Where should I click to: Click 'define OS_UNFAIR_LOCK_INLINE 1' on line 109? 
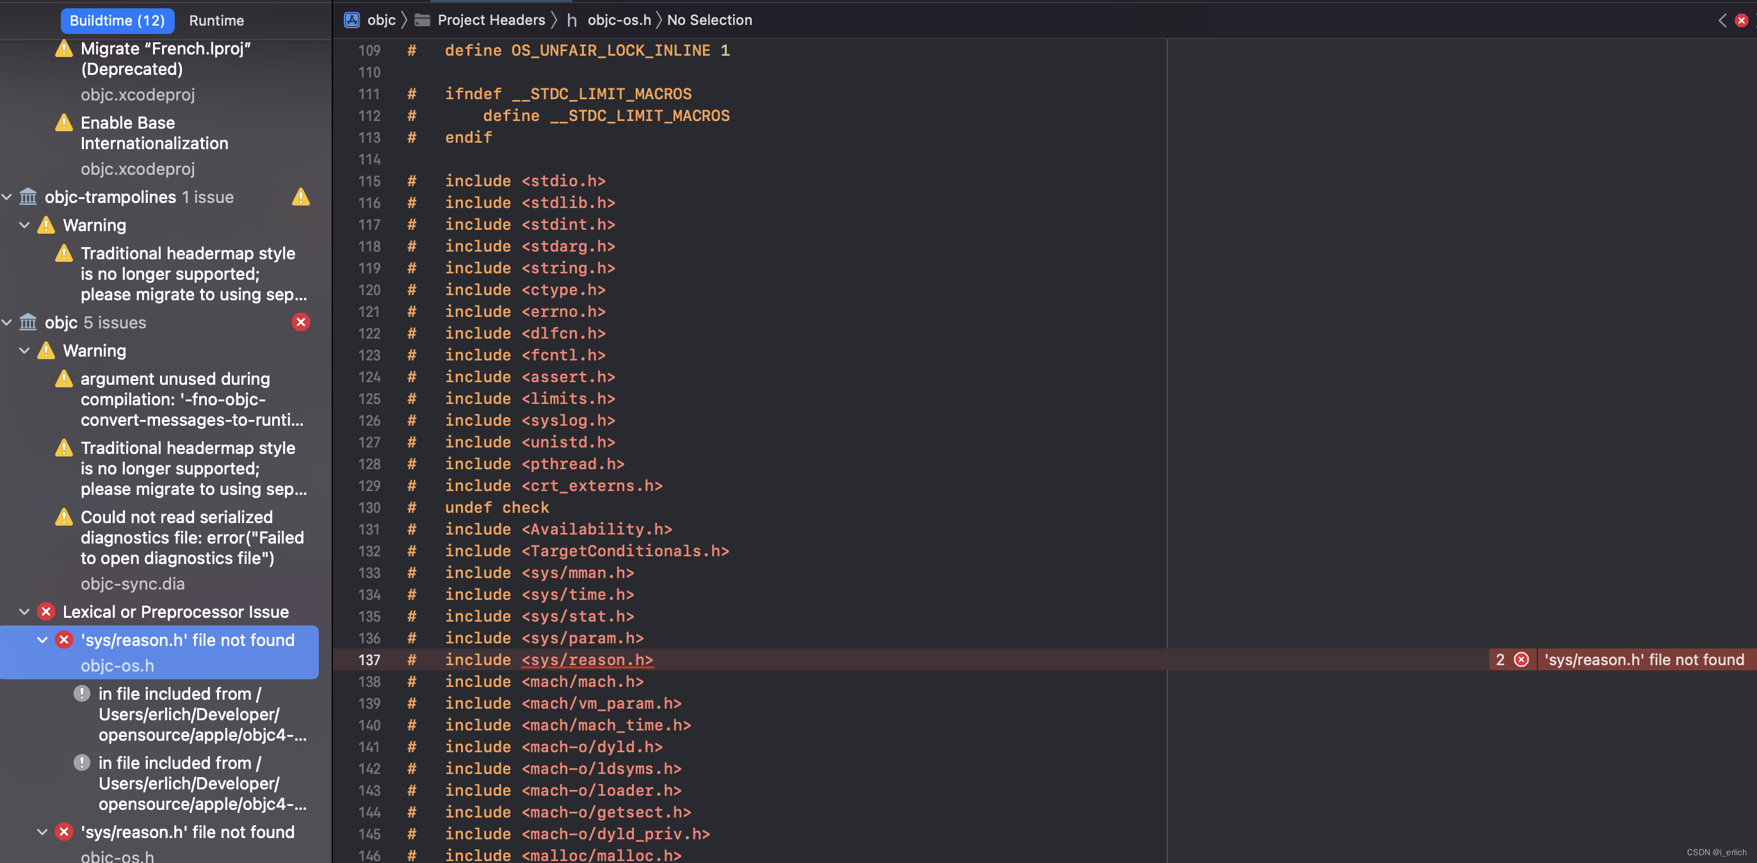click(587, 51)
